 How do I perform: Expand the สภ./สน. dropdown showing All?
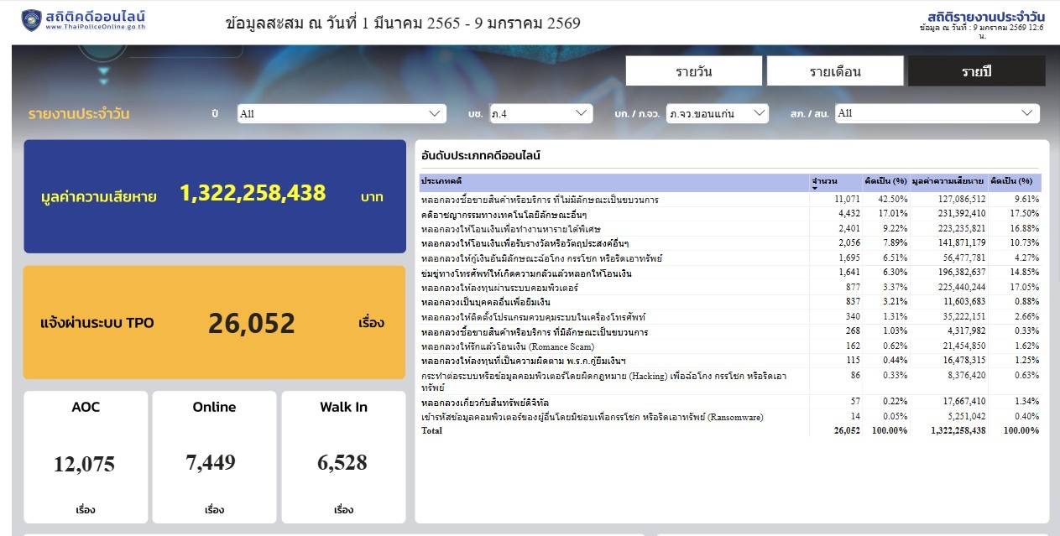(937, 113)
